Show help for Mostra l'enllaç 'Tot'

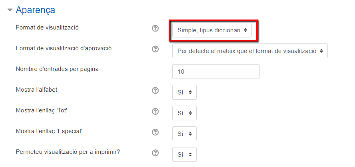click(x=155, y=111)
